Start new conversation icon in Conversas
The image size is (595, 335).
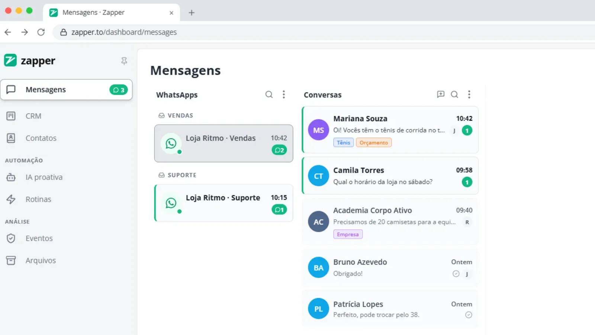pyautogui.click(x=441, y=95)
